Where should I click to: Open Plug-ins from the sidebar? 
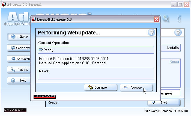coord(19,70)
